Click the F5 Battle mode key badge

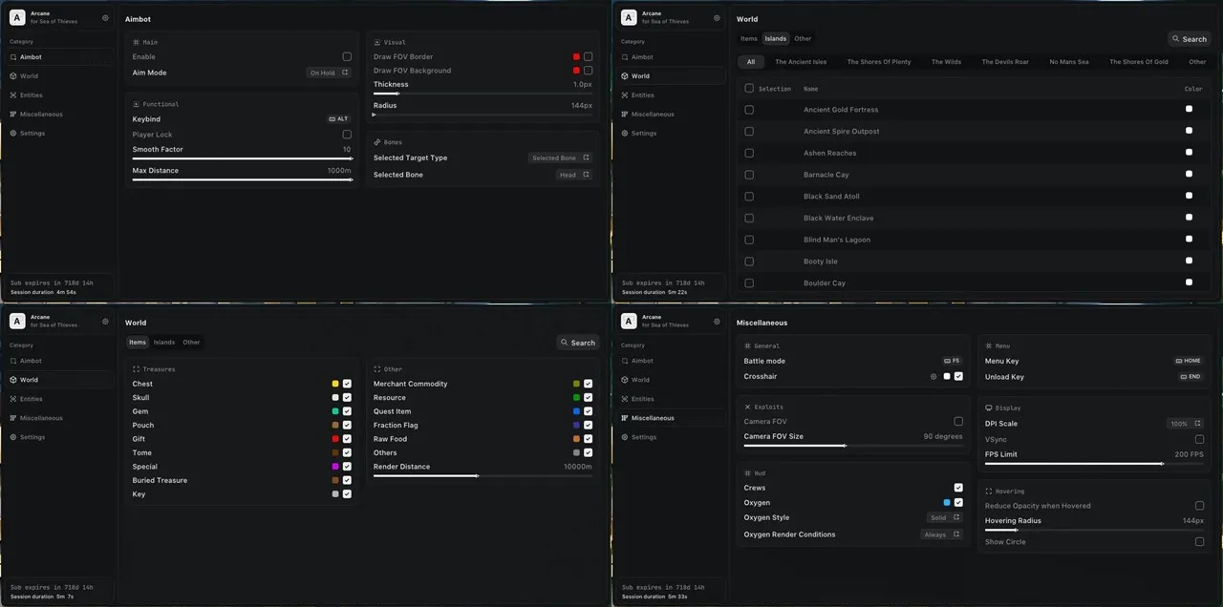click(952, 362)
